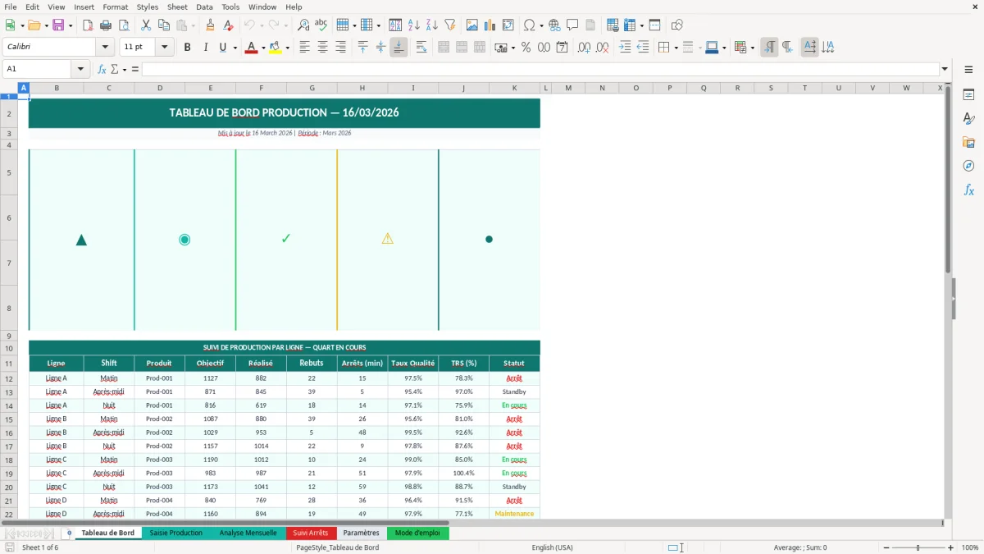Open the Sidebar Gallery icon

(968, 142)
